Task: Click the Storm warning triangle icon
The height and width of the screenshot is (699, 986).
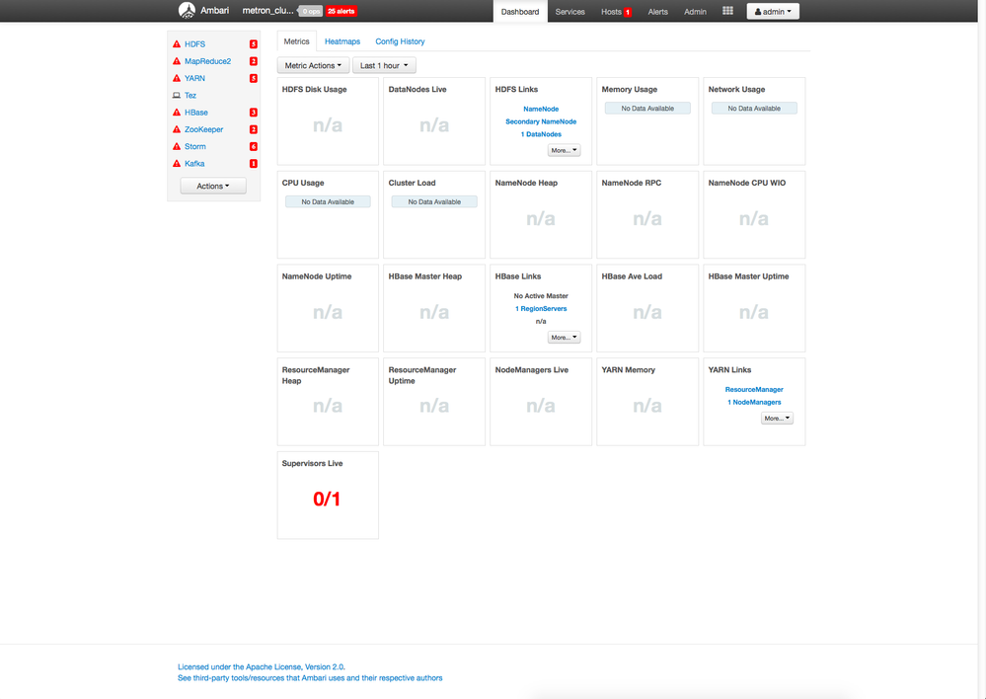Action: [177, 146]
